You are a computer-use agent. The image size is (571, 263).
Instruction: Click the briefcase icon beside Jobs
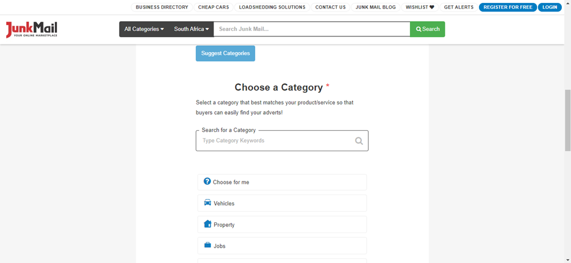207,245
